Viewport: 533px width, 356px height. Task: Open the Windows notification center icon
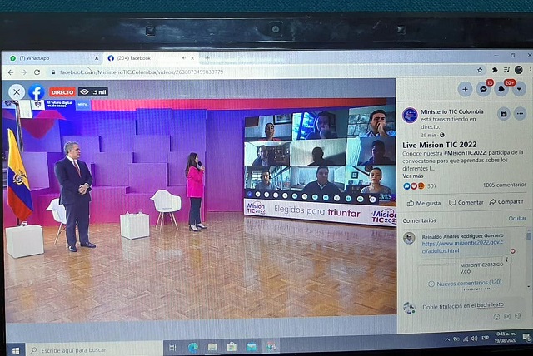pos(526,337)
